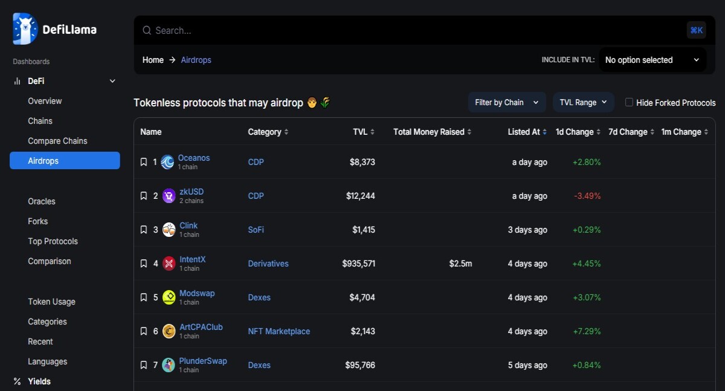Open the Clink protocol link
The width and height of the screenshot is (725, 391).
pyautogui.click(x=188, y=225)
